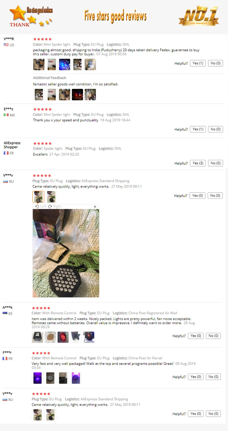Viewport: 228px width, 431px height.
Task: Open the first photo in V***R's review
Action: click(x=39, y=64)
